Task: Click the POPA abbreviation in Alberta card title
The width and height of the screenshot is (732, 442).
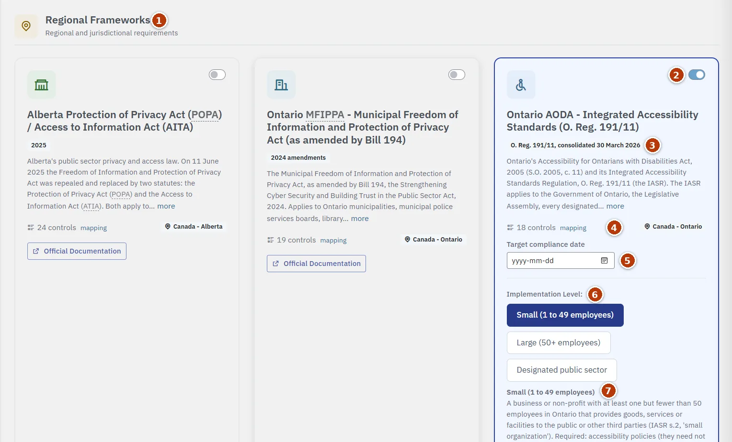Action: point(205,115)
